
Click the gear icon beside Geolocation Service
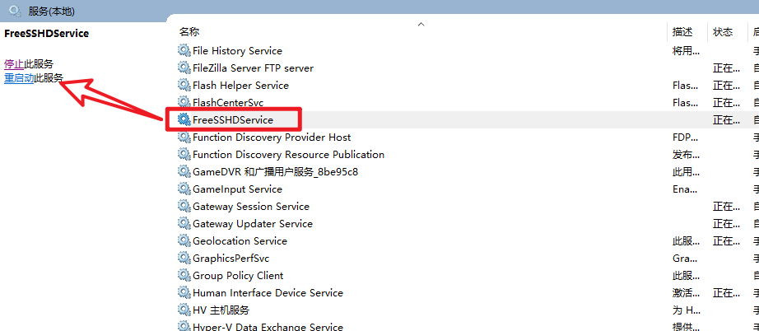(184, 240)
